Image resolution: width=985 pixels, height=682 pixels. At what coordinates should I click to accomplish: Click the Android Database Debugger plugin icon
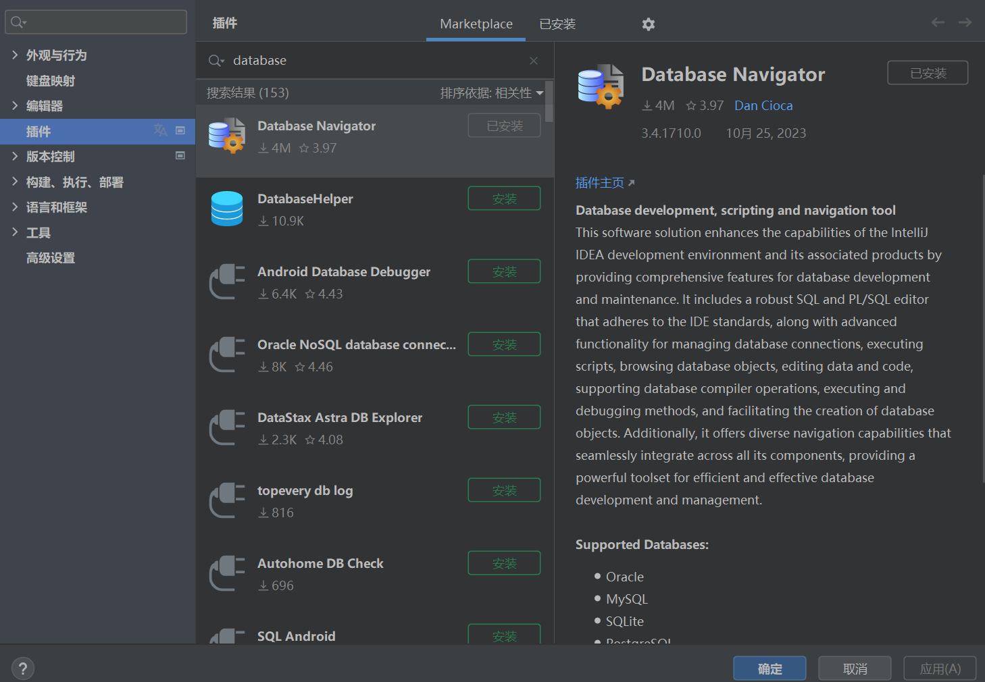(x=227, y=282)
